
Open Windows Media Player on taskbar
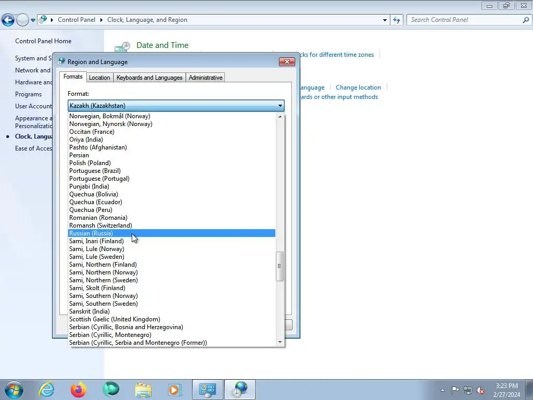pos(175,390)
